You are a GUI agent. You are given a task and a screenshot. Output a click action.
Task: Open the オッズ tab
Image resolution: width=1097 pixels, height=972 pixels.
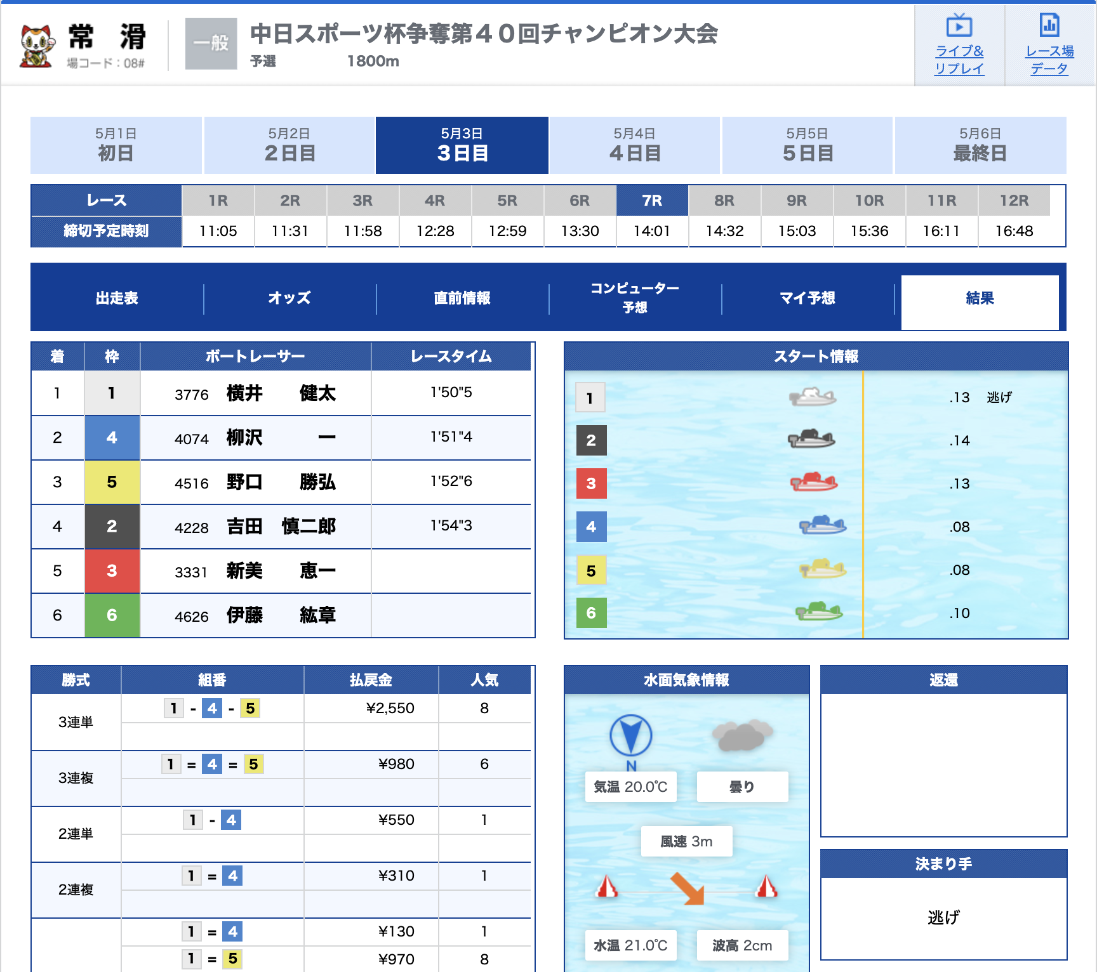289,298
